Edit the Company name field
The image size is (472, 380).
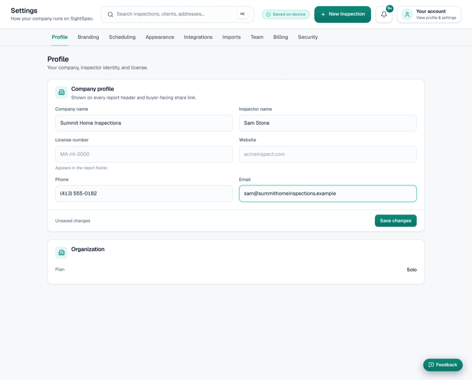[x=144, y=123]
